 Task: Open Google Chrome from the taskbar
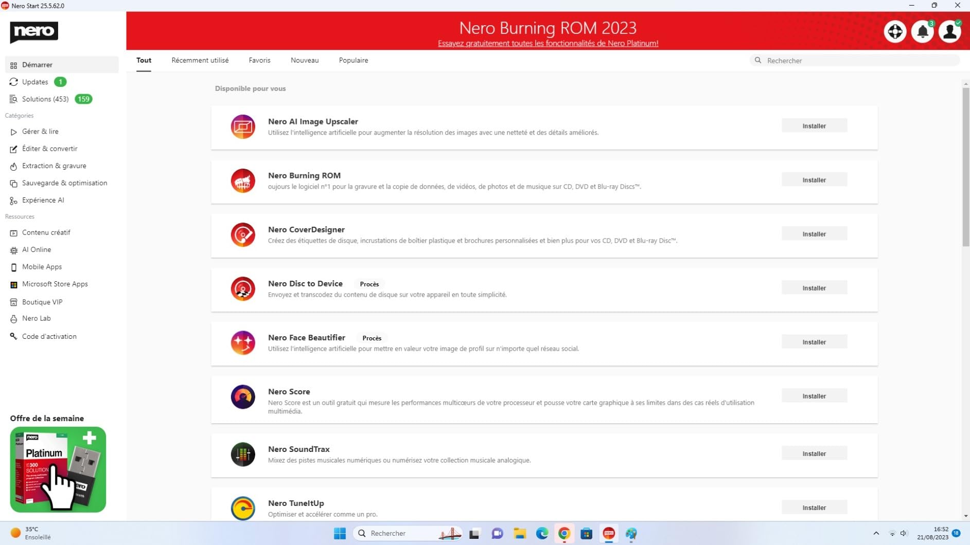(564, 534)
